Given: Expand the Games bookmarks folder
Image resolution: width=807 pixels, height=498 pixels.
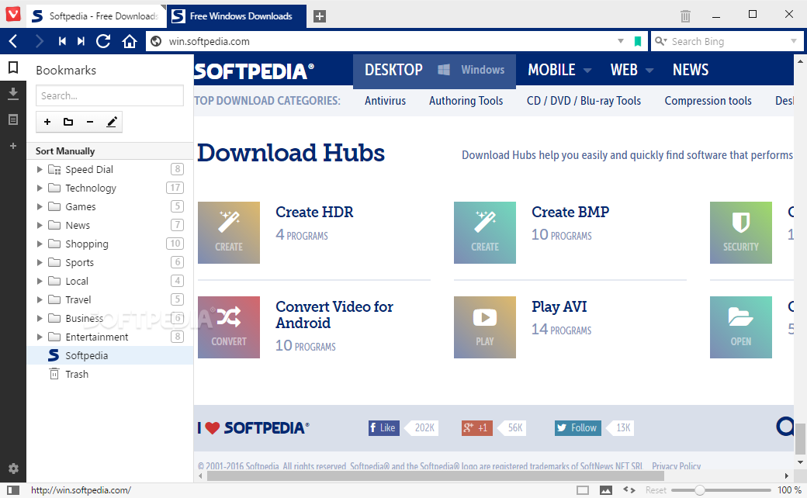Looking at the screenshot, I should click(40, 206).
